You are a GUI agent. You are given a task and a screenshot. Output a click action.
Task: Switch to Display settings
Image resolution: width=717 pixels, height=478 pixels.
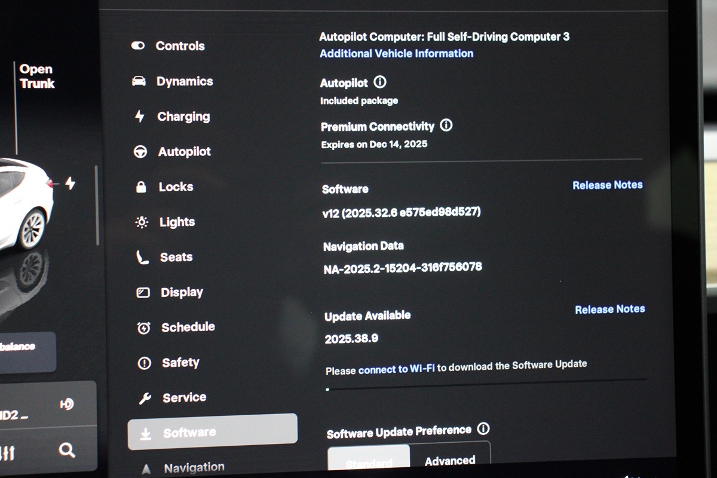[182, 292]
